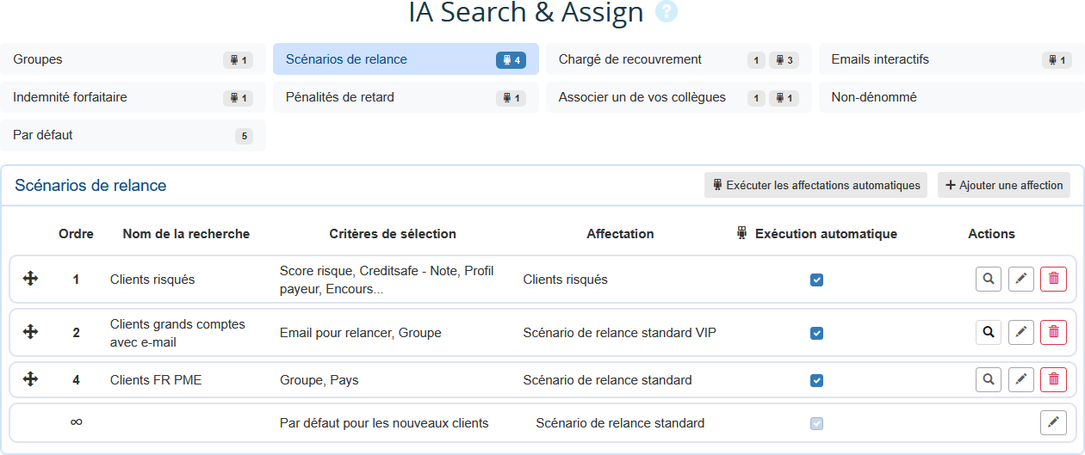This screenshot has width=1085, height=455.
Task: Edit Clients grands comptes avec e-mail rule
Action: point(1020,332)
